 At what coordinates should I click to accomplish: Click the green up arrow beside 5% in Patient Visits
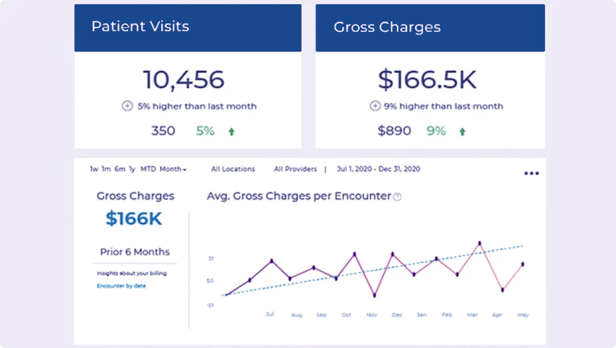point(231,132)
